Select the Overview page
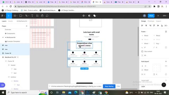The width and height of the screenshot is (169, 95). 8,30
